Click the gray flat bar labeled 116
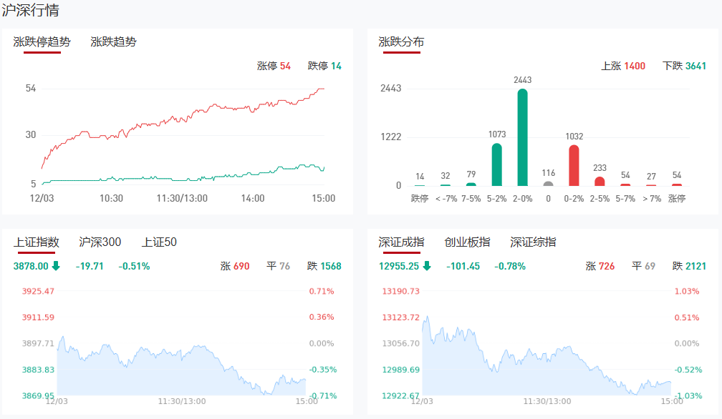The image size is (722, 419). pyautogui.click(x=548, y=183)
